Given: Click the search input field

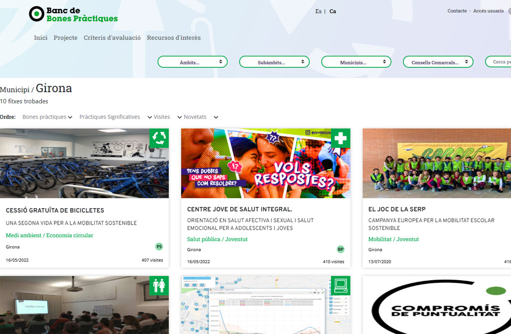Looking at the screenshot, I should tap(499, 62).
